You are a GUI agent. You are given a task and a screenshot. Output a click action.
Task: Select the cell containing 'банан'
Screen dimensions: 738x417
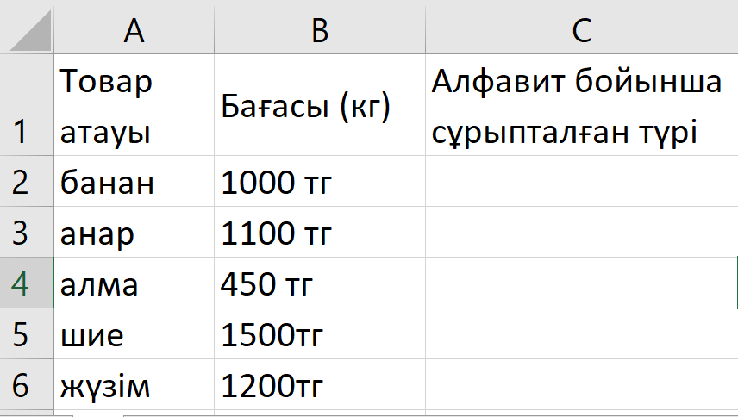point(134,182)
